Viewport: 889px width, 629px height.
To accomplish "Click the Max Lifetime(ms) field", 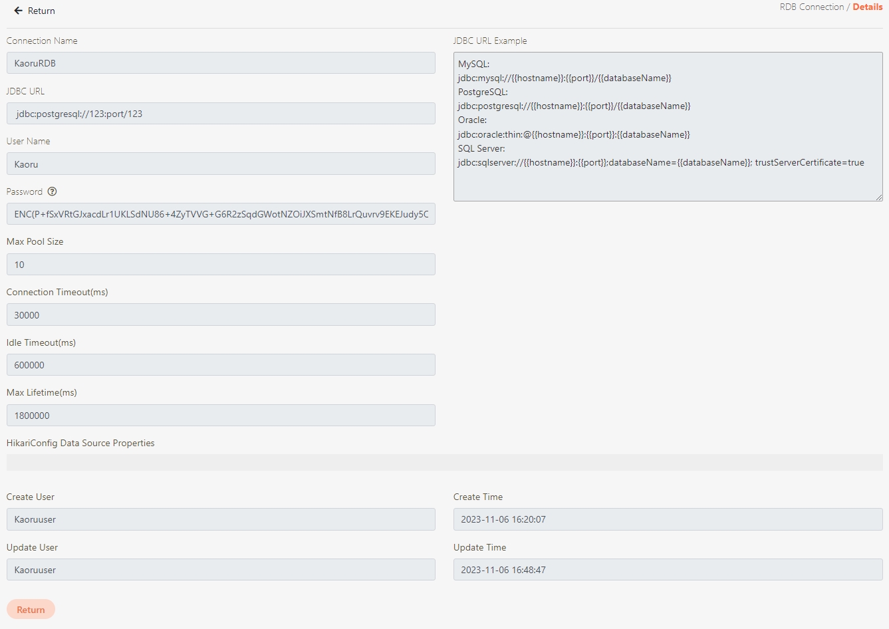I will (x=221, y=416).
